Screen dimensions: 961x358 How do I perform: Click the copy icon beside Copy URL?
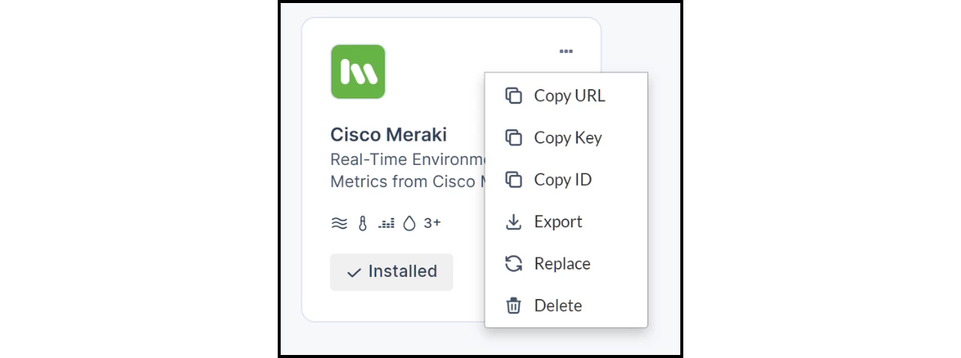tap(514, 96)
